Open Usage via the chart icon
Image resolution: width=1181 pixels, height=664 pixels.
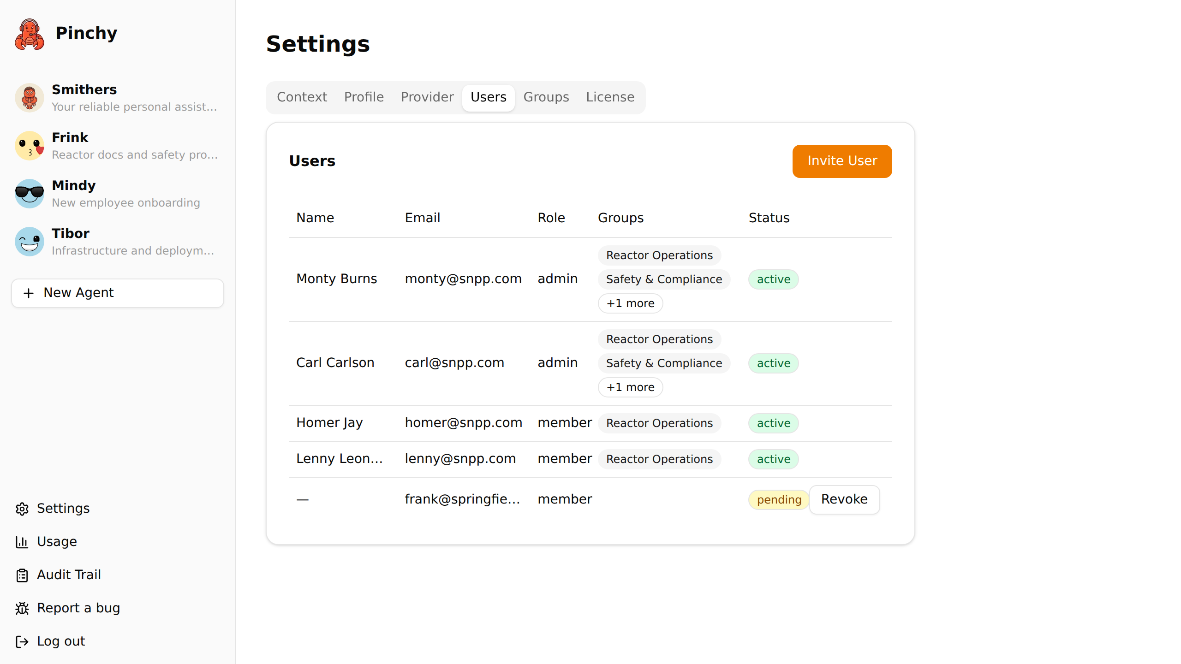(22, 542)
